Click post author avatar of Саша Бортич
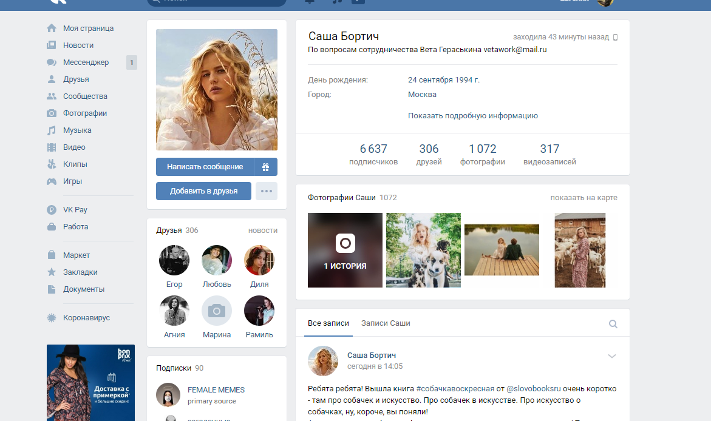 pyautogui.click(x=323, y=361)
